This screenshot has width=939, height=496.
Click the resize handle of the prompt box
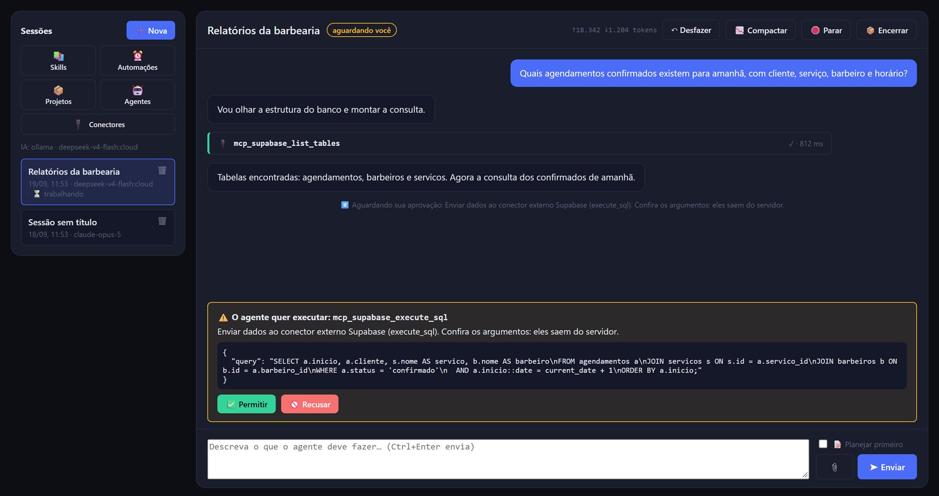coord(805,475)
